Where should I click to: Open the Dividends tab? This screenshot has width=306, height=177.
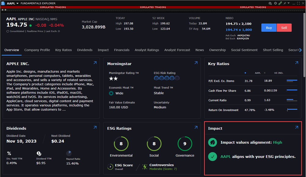pyautogui.click(x=85, y=50)
